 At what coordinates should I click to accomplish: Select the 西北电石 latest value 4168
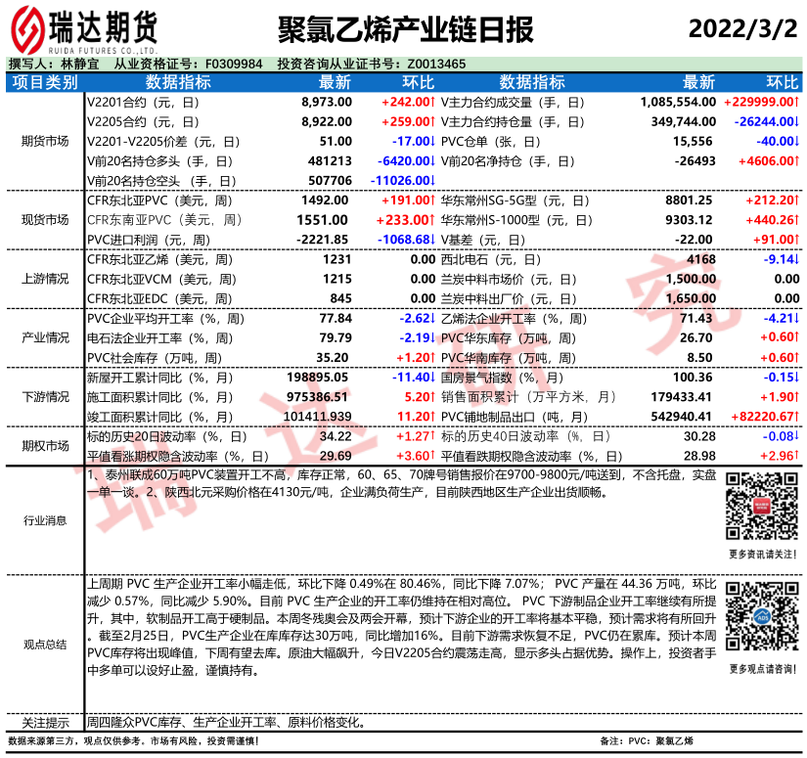coord(700,259)
